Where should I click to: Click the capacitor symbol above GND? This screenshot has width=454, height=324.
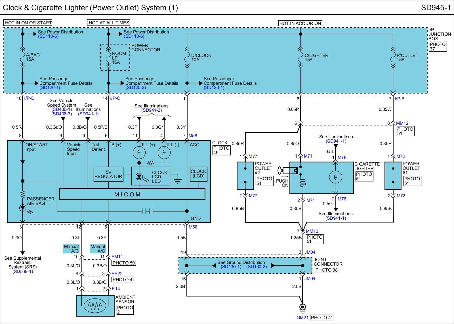tap(147, 211)
